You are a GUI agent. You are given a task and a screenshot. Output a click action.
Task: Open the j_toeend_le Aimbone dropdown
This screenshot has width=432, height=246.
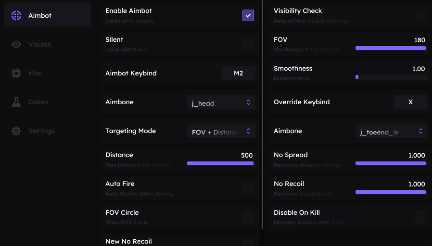[392, 131]
